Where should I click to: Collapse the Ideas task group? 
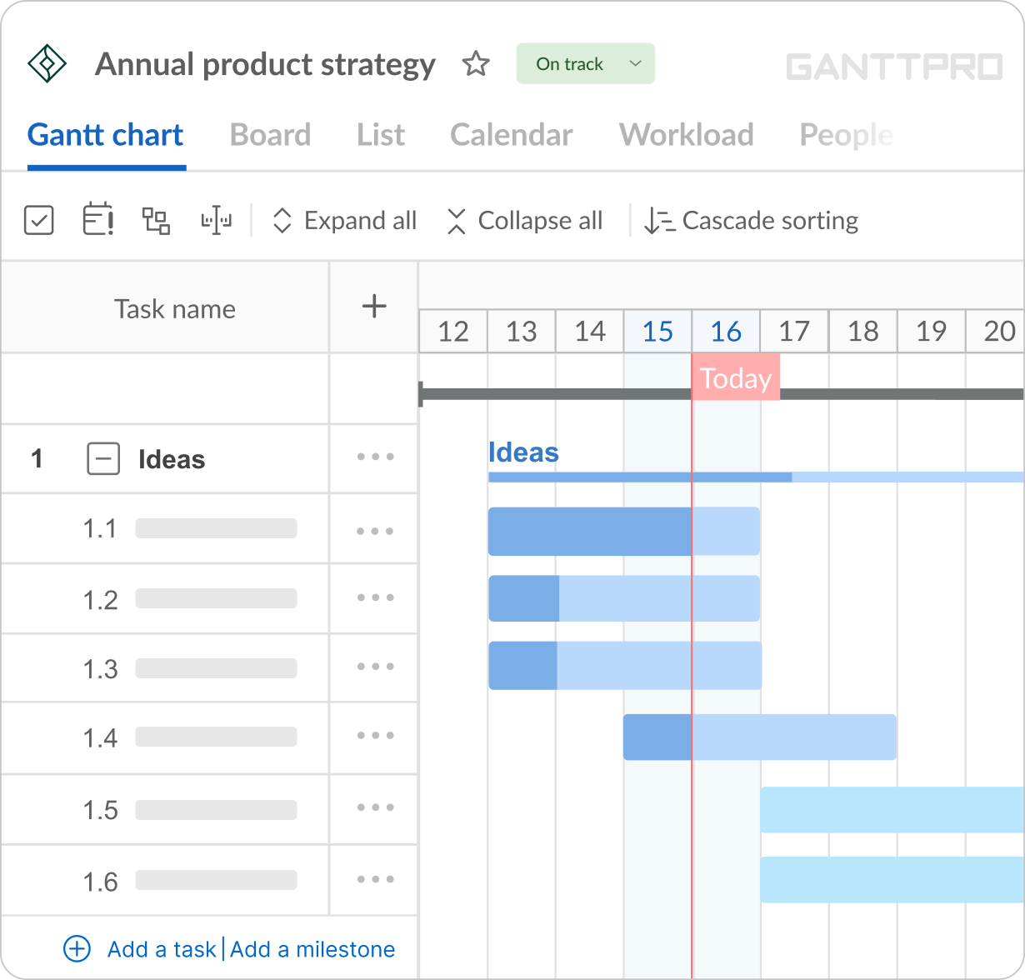(x=103, y=458)
